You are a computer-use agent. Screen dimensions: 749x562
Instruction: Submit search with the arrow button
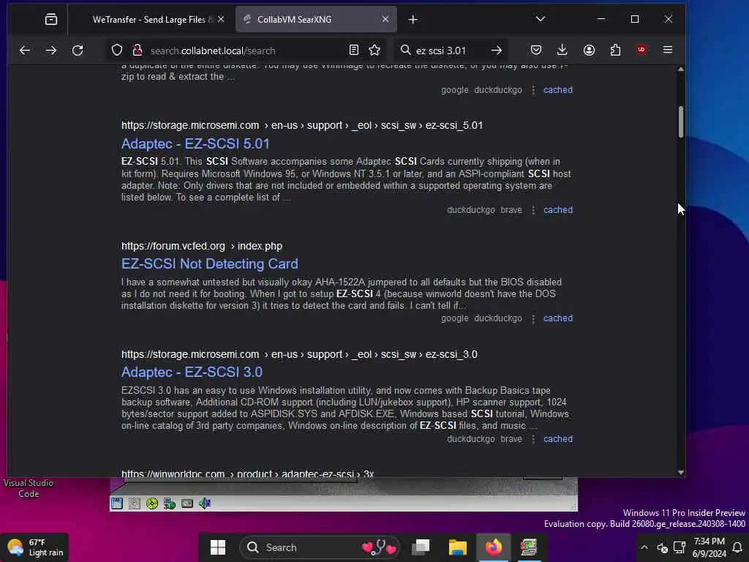[x=497, y=50]
